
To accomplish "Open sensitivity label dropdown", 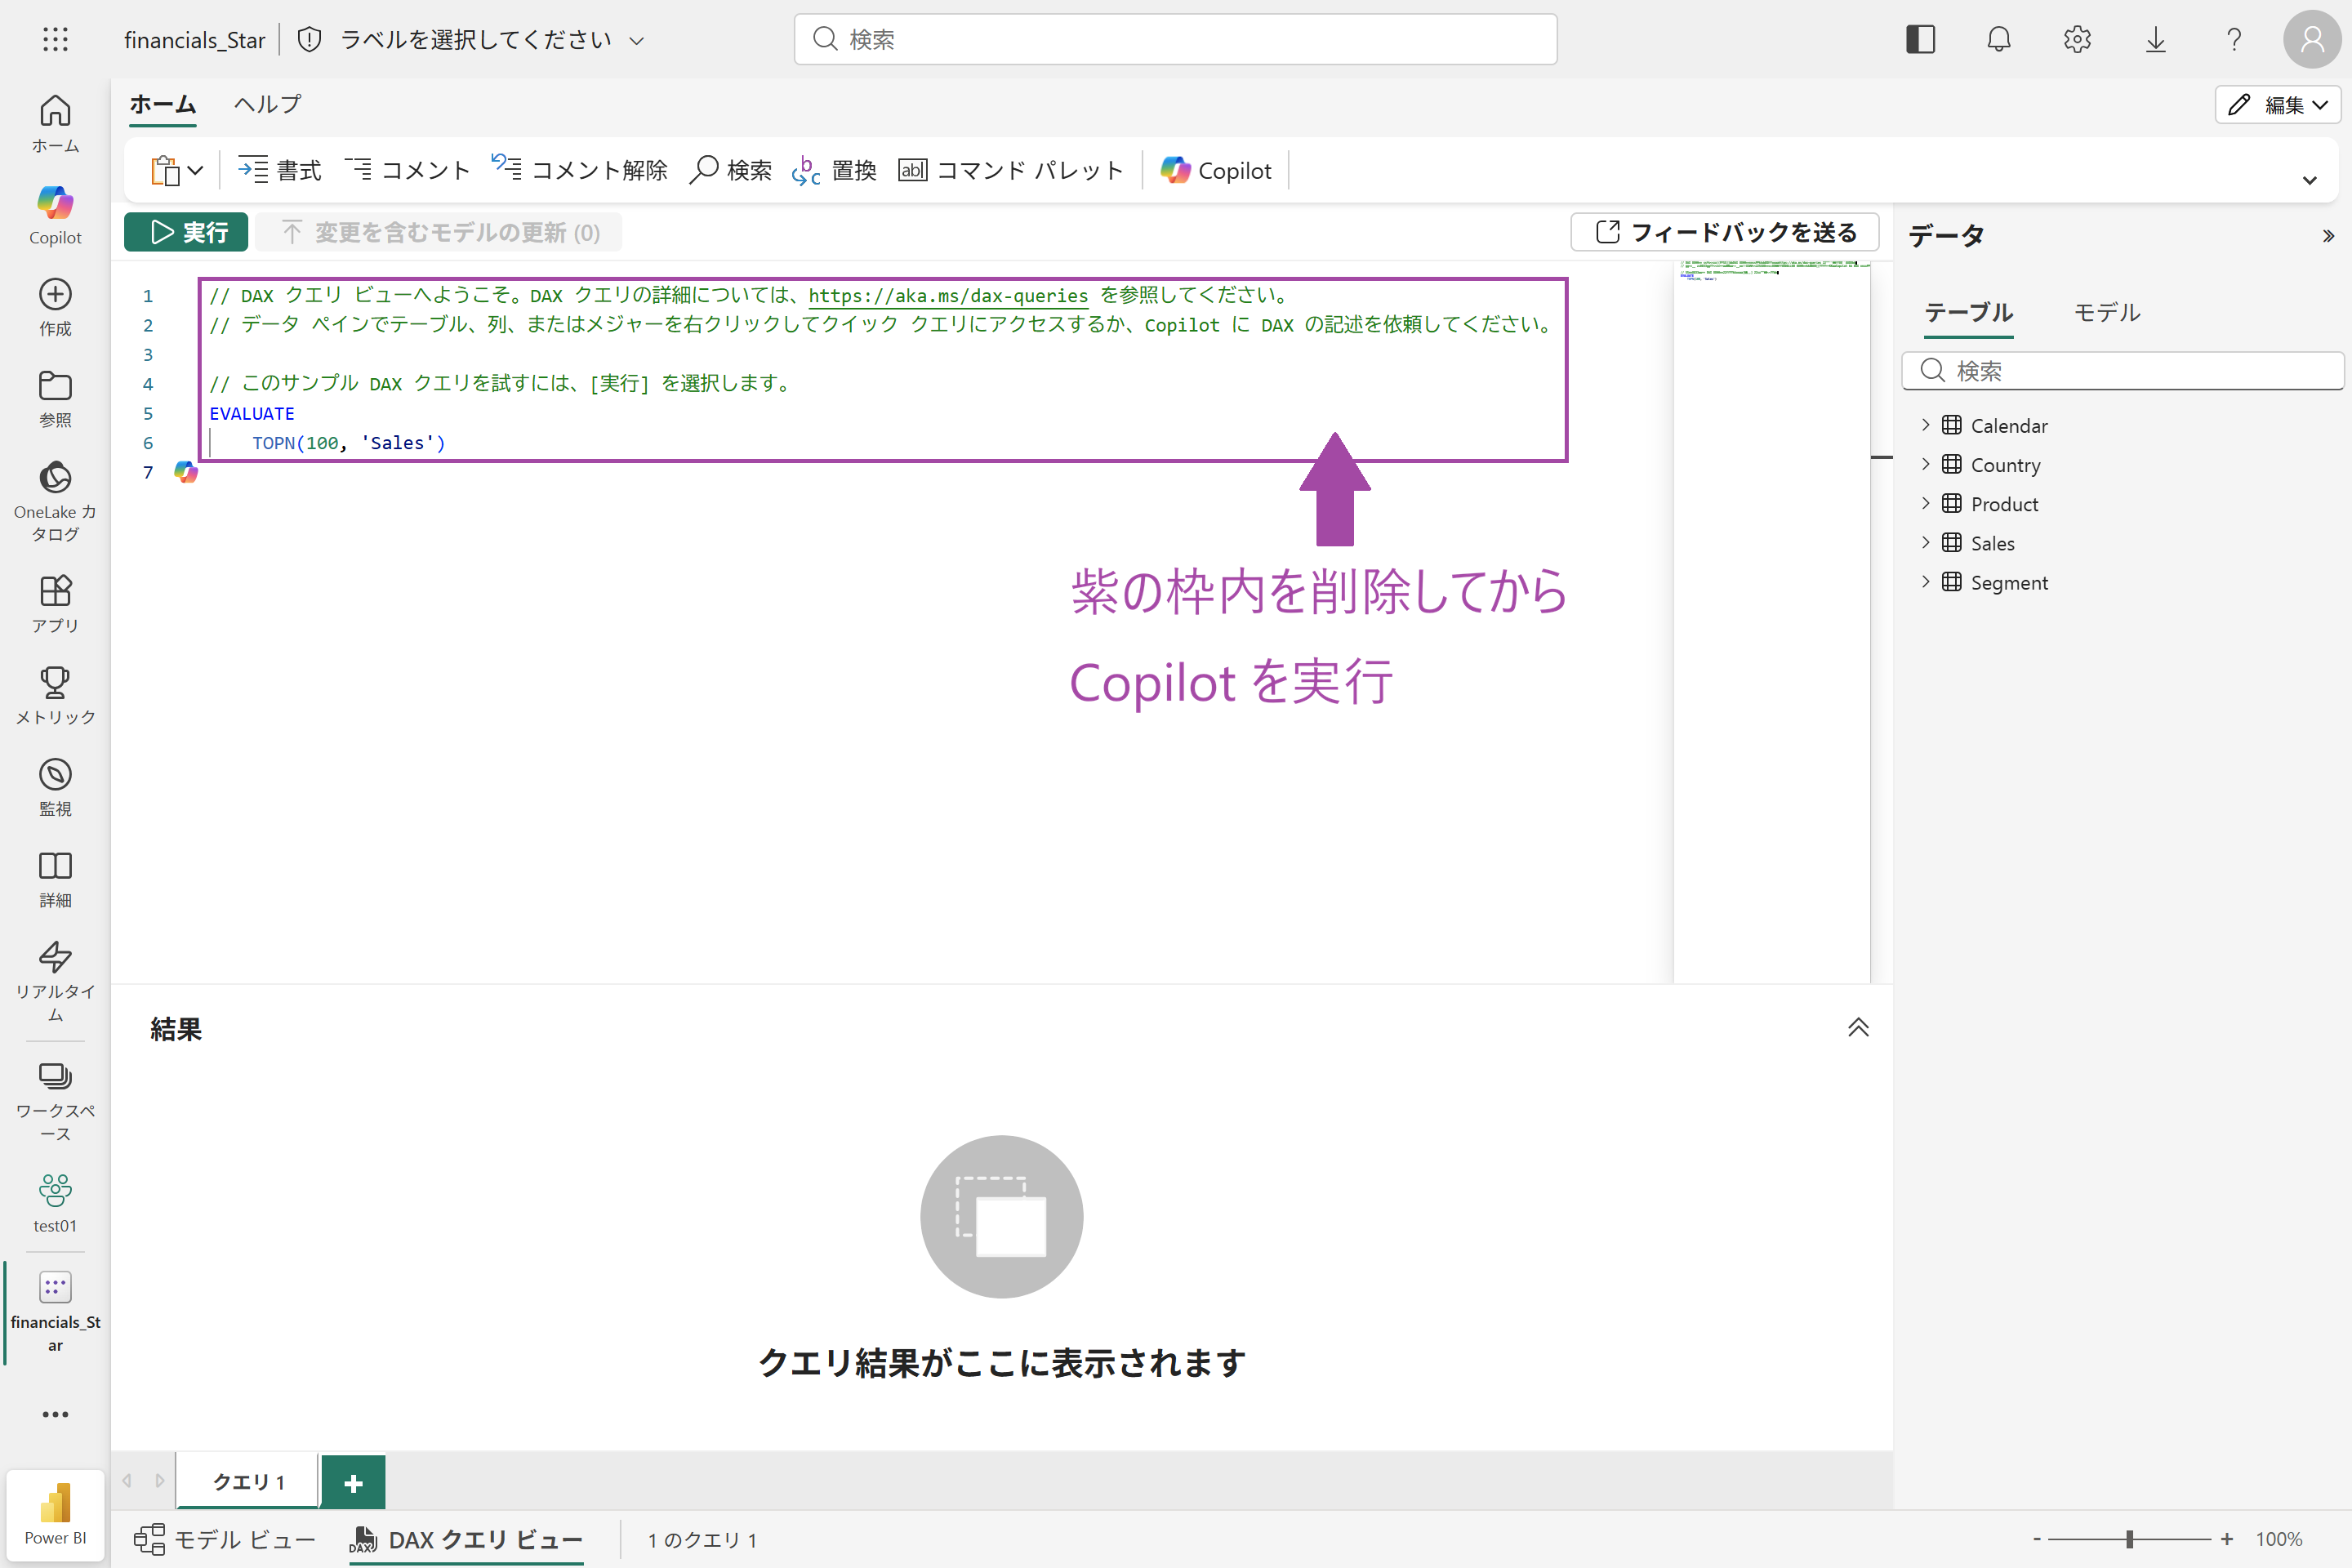I will (x=636, y=40).
